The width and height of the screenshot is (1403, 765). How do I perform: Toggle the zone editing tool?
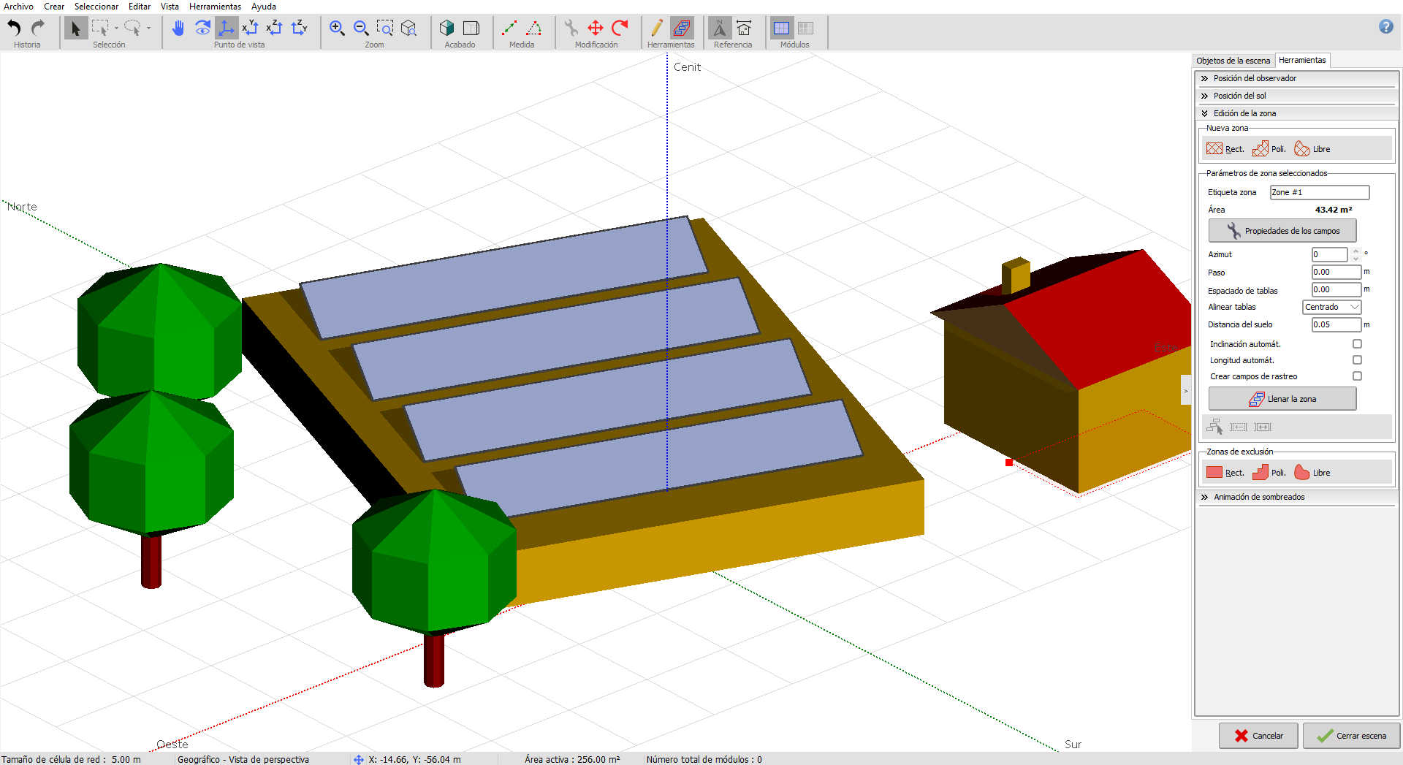(682, 28)
